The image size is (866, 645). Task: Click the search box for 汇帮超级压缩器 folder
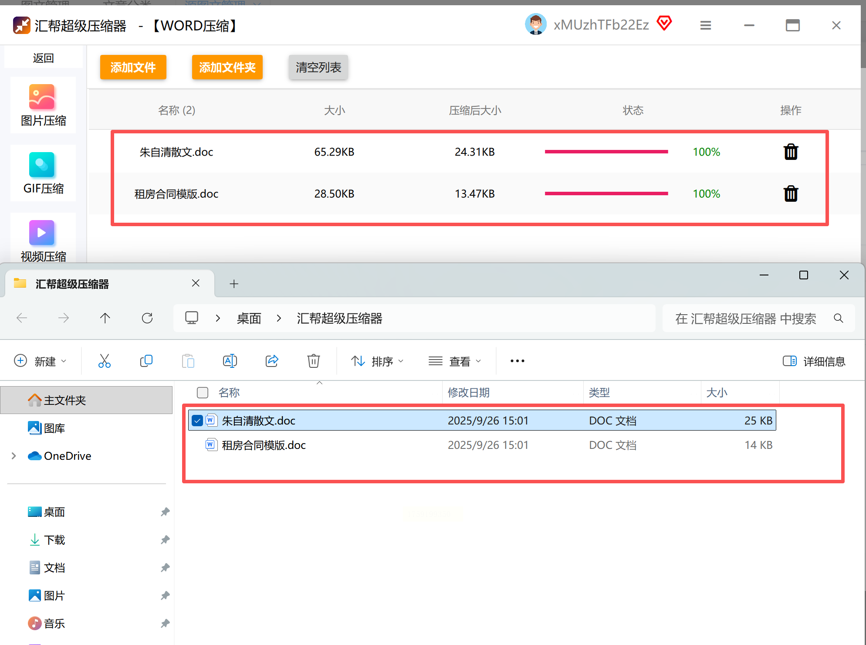745,319
